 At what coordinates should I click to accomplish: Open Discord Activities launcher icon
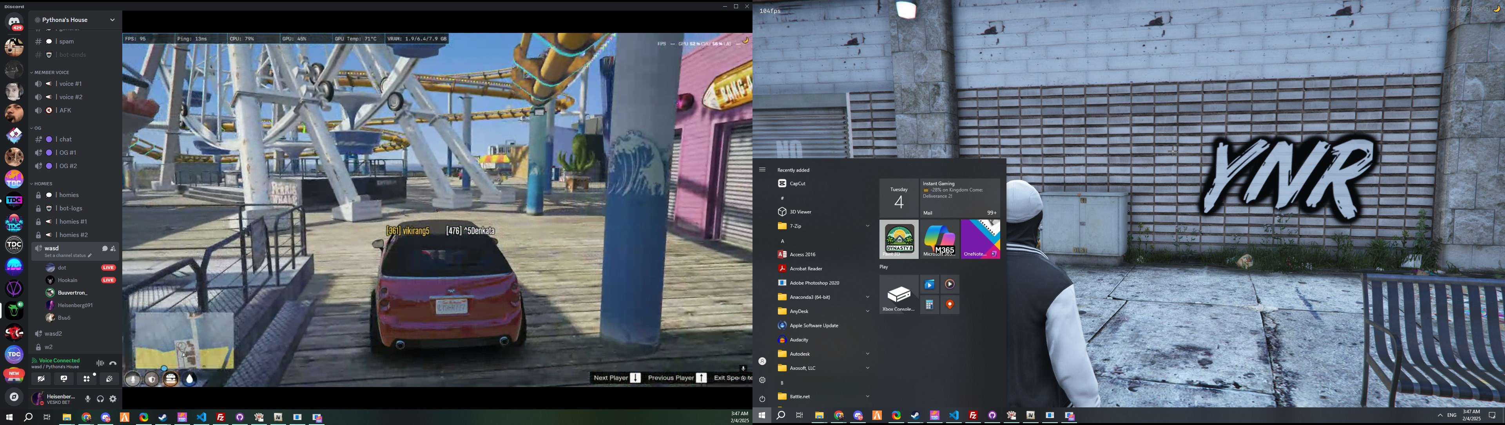pyautogui.click(x=87, y=379)
